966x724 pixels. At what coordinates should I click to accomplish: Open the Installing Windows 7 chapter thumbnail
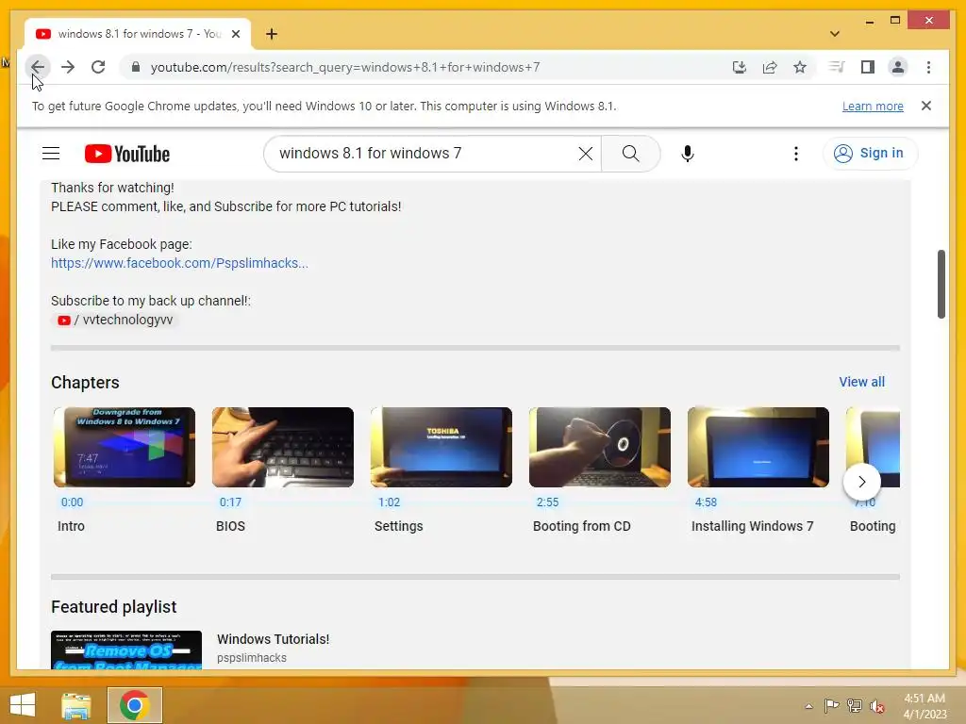point(758,447)
